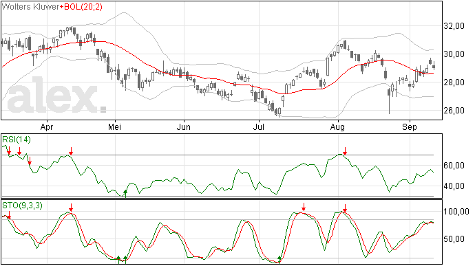
Task: Click the Jun month label
Action: pyautogui.click(x=183, y=126)
